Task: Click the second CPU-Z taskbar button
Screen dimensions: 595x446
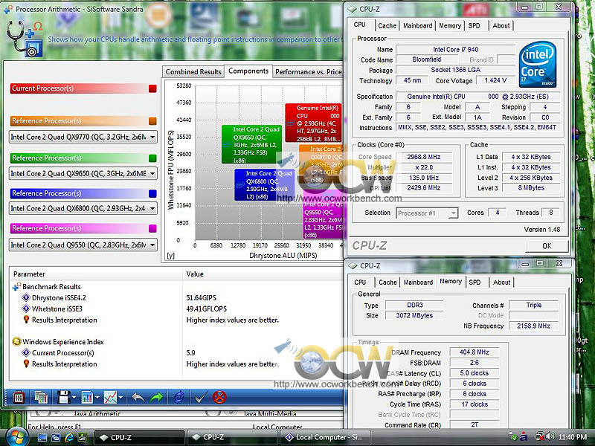Action: [x=232, y=437]
